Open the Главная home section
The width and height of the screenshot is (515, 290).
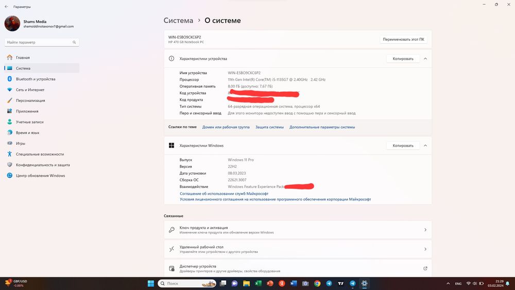pyautogui.click(x=42, y=58)
